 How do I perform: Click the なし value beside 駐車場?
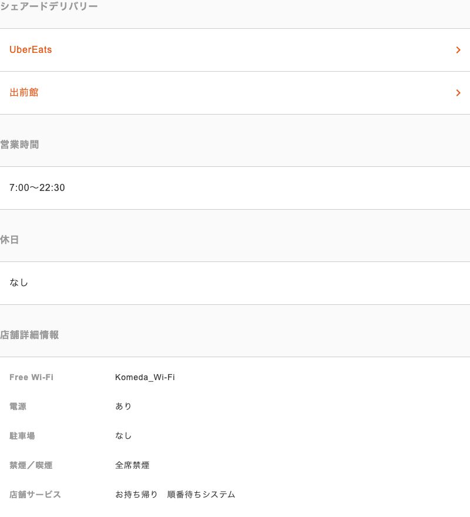pos(123,436)
